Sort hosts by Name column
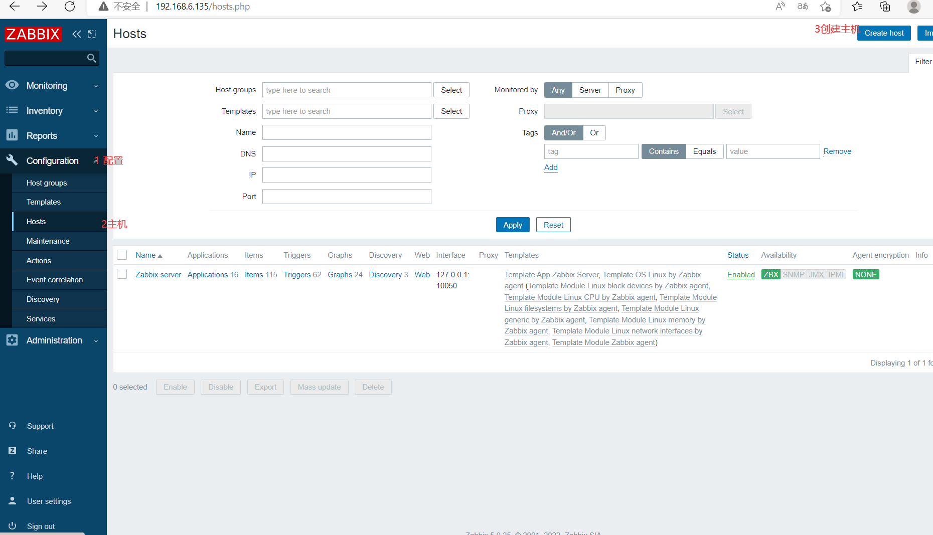Image resolution: width=933 pixels, height=535 pixels. coord(149,255)
